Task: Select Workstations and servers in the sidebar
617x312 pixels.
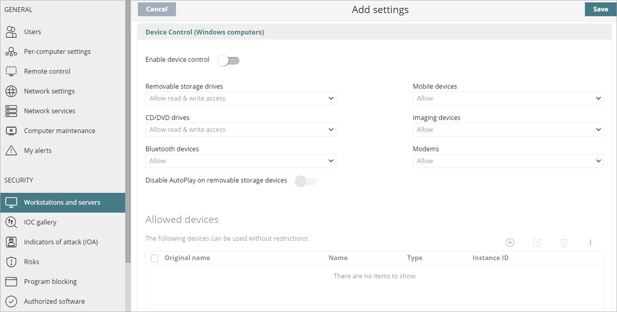Action: coord(62,202)
